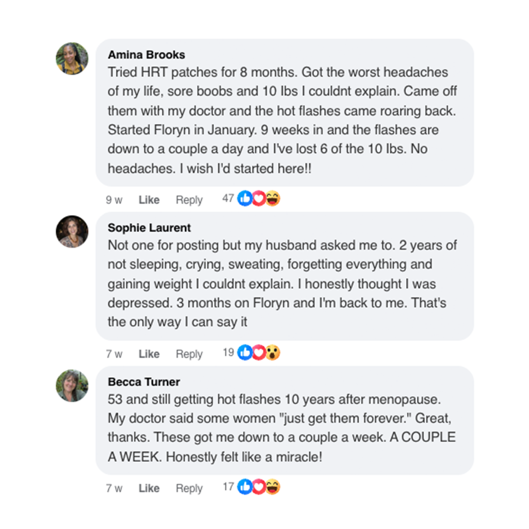
Task: Reply to Amina Brooks' comment
Action: point(189,200)
